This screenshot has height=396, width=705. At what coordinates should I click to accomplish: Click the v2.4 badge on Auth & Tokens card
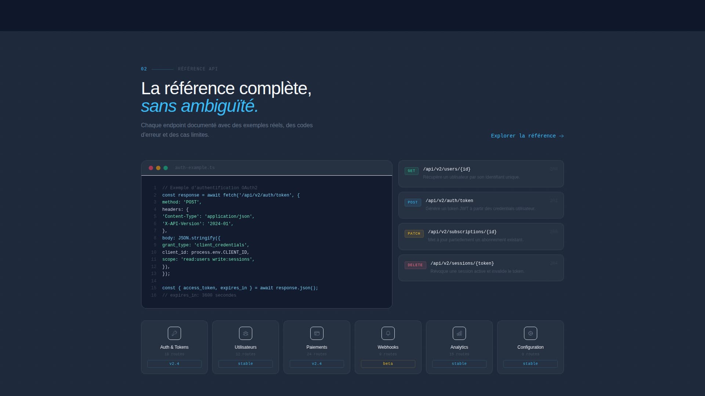[174, 364]
